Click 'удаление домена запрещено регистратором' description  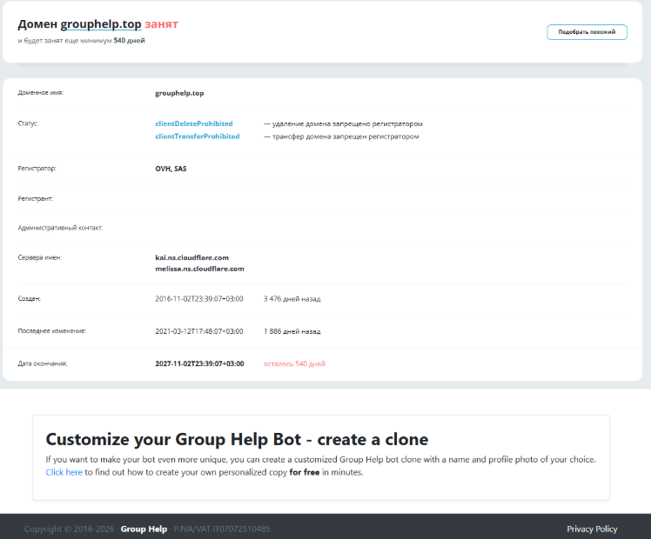point(347,123)
